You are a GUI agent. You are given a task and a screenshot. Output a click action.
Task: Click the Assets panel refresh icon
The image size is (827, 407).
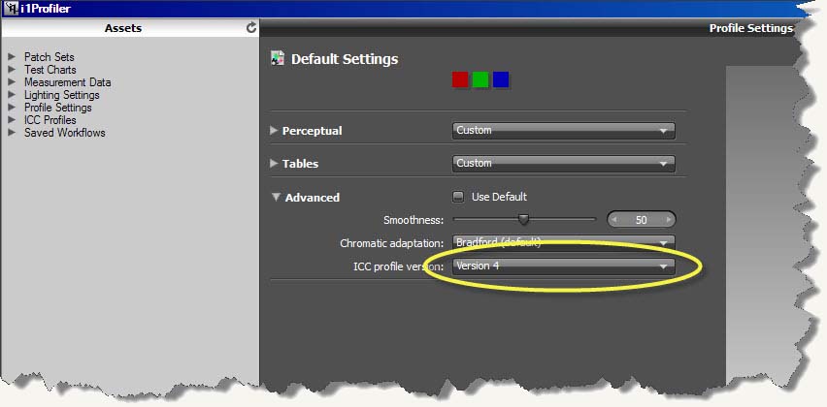251,28
